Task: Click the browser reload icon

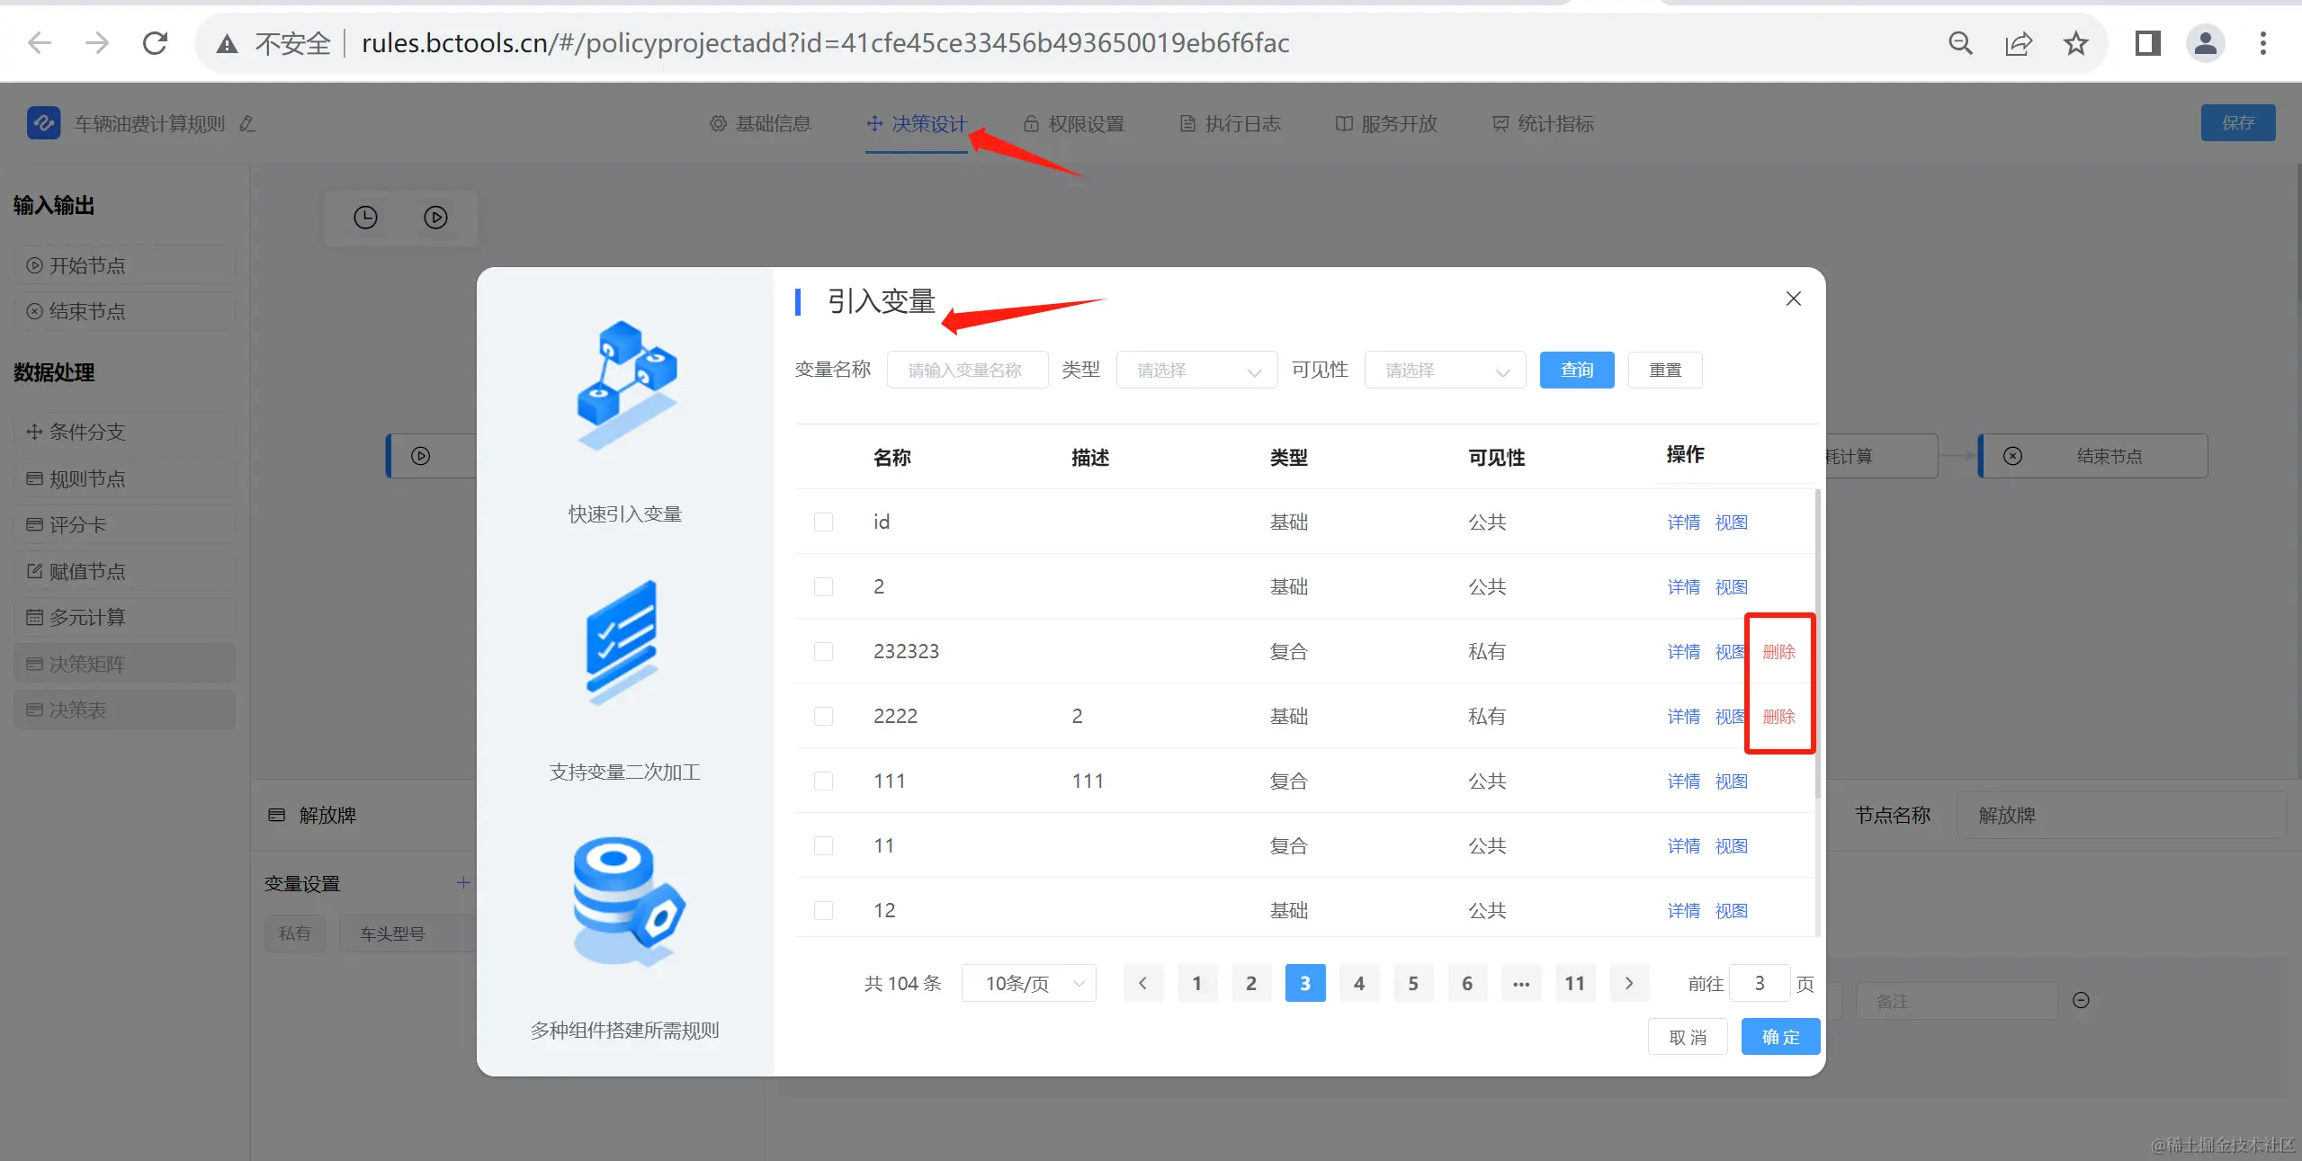Action: (155, 43)
